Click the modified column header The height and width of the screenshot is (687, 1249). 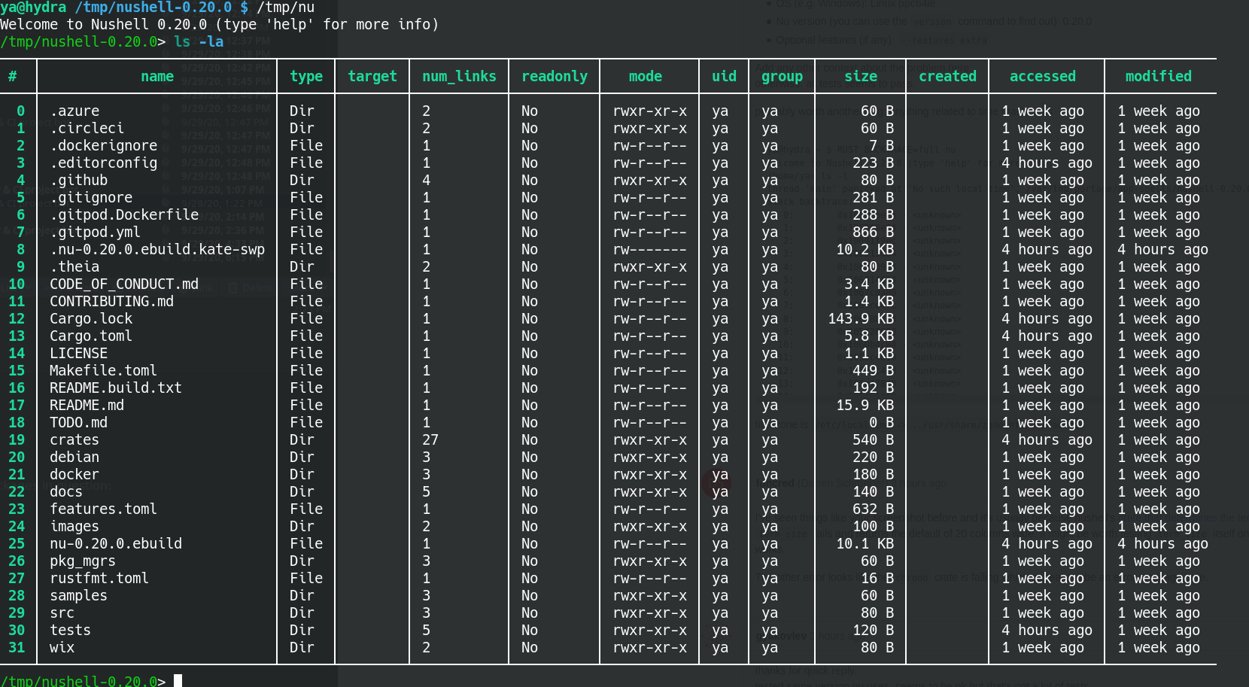(1159, 76)
